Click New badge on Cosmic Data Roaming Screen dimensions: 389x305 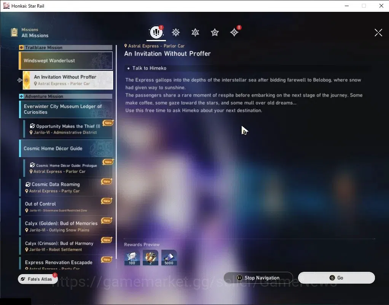coord(107,181)
